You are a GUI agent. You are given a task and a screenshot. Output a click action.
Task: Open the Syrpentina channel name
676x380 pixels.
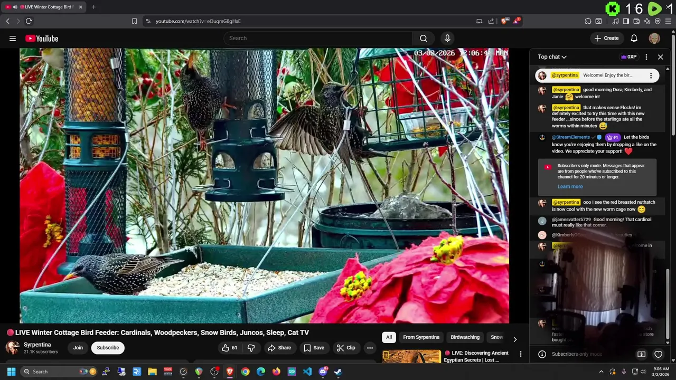tap(37, 345)
